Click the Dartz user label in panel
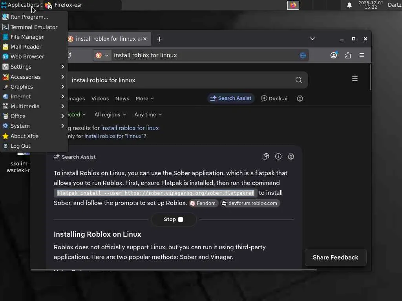402x301 pixels. [395, 5]
